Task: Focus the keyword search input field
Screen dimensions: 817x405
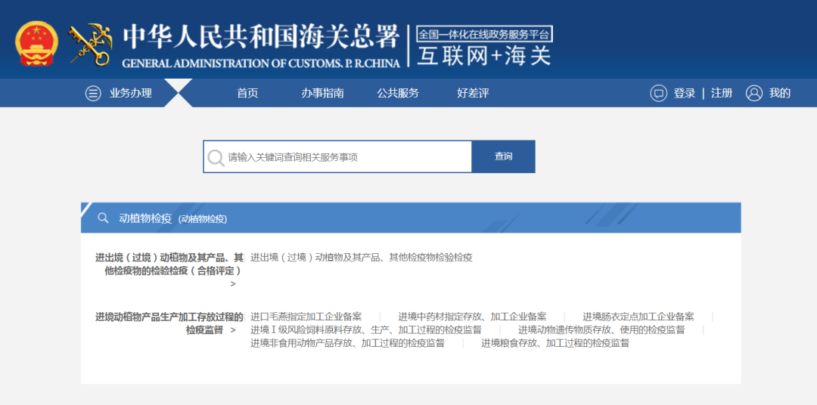Action: [337, 156]
